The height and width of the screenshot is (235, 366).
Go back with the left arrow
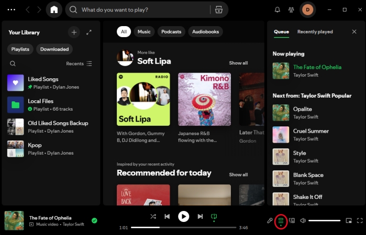[x=28, y=9]
